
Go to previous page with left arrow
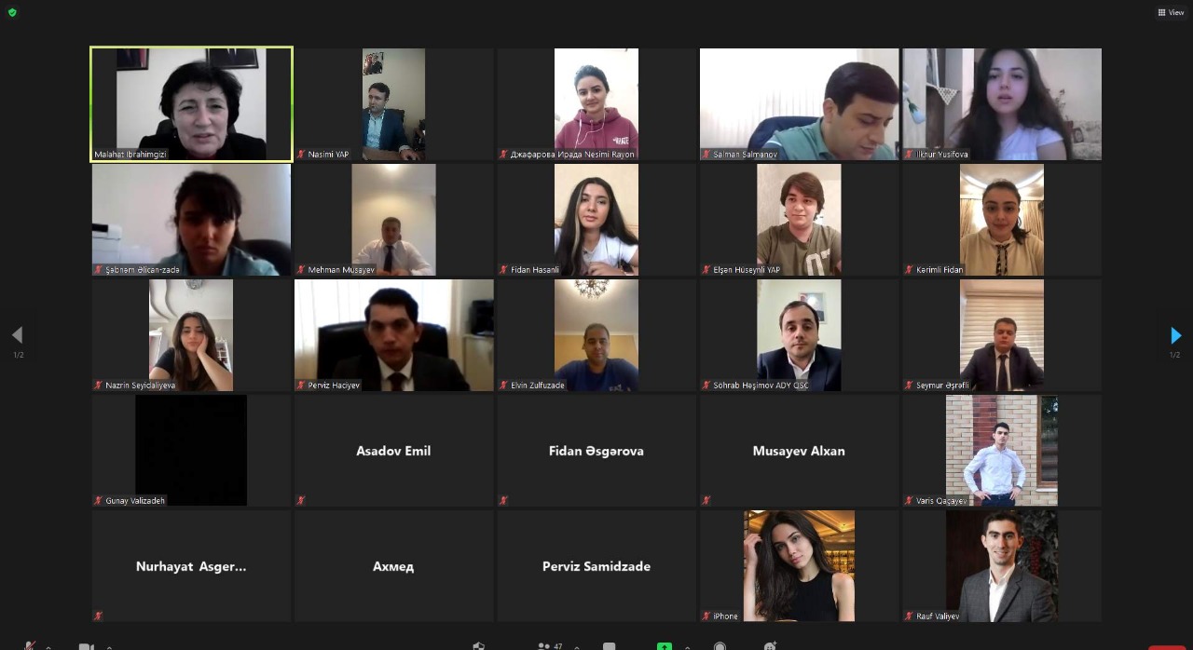17,335
